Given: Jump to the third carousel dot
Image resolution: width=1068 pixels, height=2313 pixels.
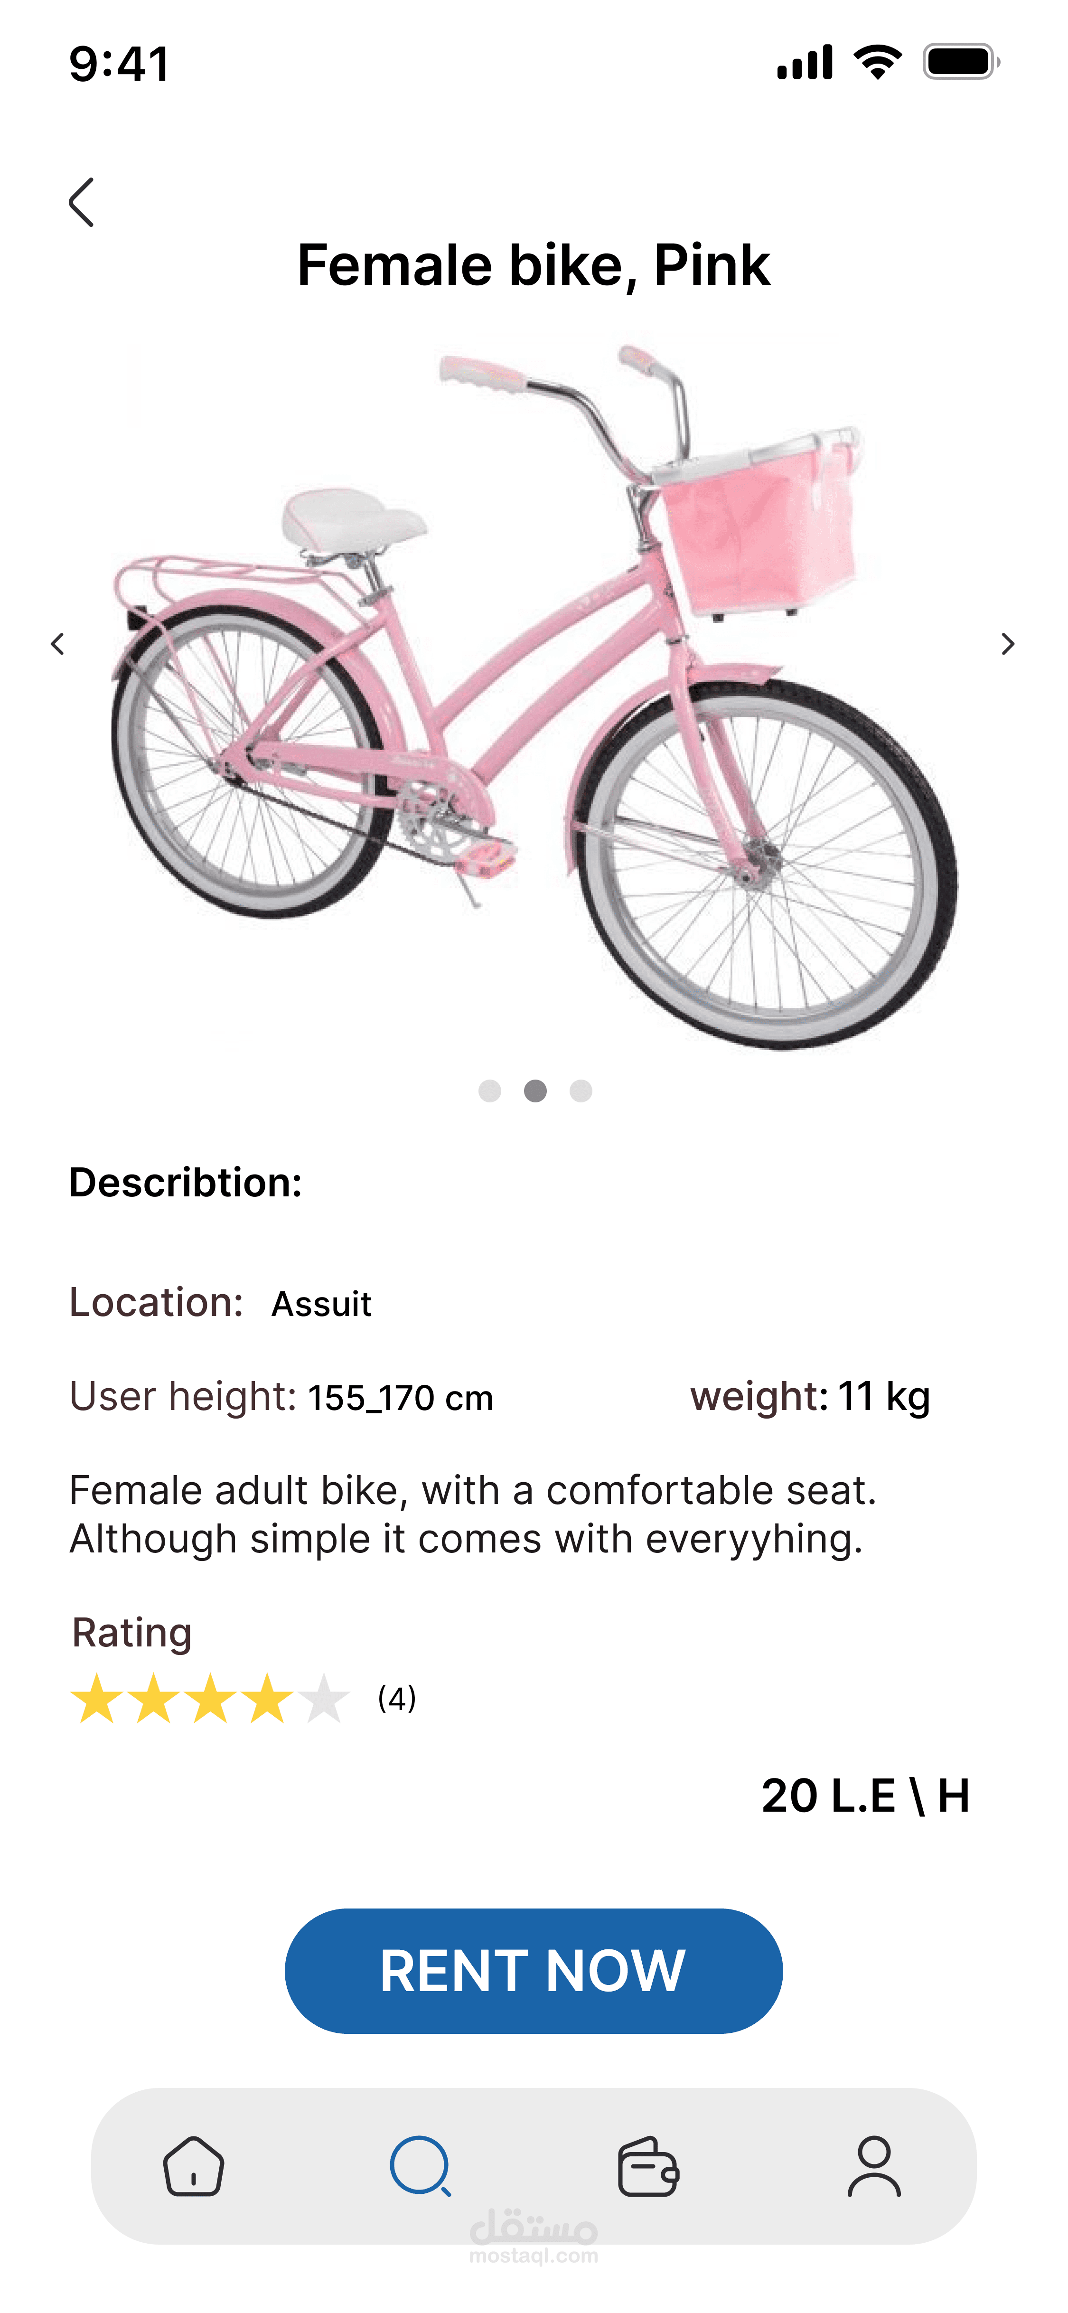Looking at the screenshot, I should point(581,1091).
